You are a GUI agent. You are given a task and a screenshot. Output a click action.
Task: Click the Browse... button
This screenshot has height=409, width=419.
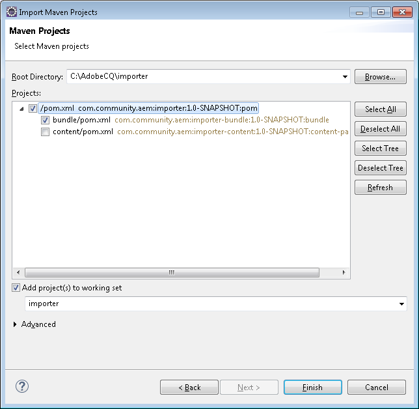(380, 77)
